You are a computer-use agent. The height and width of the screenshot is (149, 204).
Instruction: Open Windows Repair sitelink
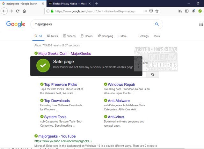pyautogui.click(x=121, y=85)
